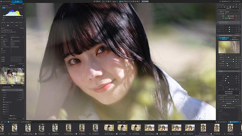Screen dimensions: 242x136
Task: Open the zoom level dropdown showing 340%
Action: coord(115,2)
